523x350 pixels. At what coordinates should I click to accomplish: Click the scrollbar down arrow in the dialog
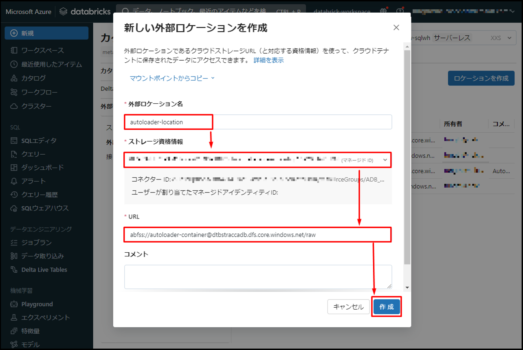(407, 288)
